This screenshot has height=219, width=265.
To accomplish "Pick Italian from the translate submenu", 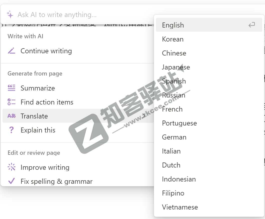I will pos(171,151).
